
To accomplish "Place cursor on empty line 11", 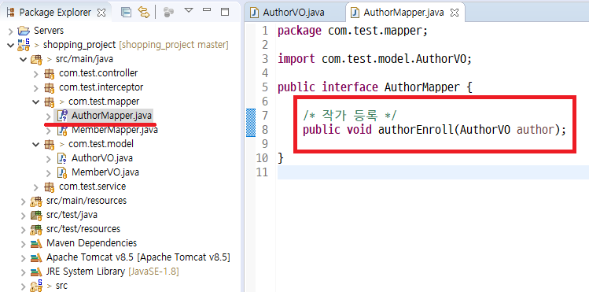I will [x=433, y=172].
